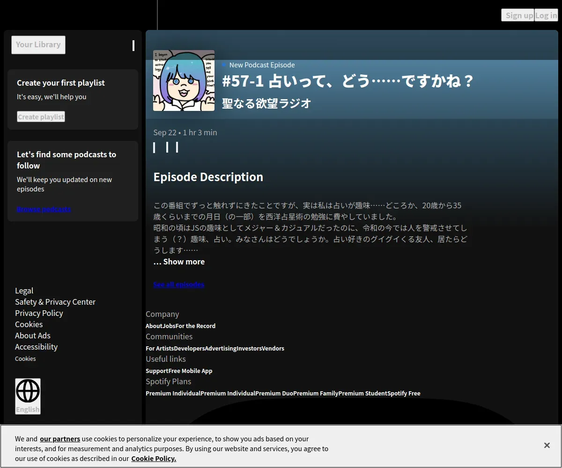The height and width of the screenshot is (468, 562).
Task: Open the Accessibility link
Action: [36, 347]
